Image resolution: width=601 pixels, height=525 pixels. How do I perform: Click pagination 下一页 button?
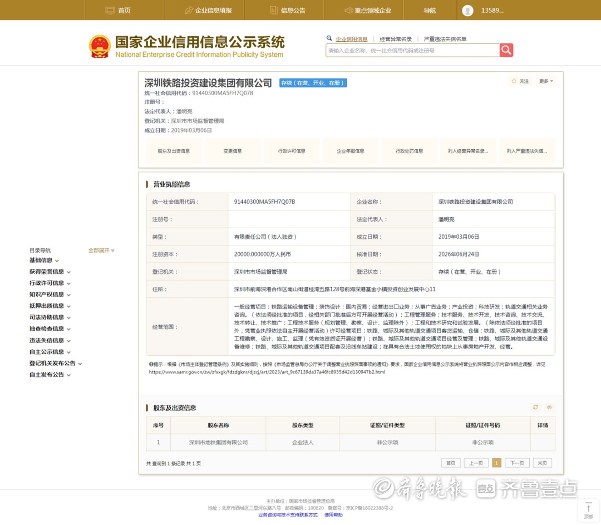pyautogui.click(x=517, y=463)
